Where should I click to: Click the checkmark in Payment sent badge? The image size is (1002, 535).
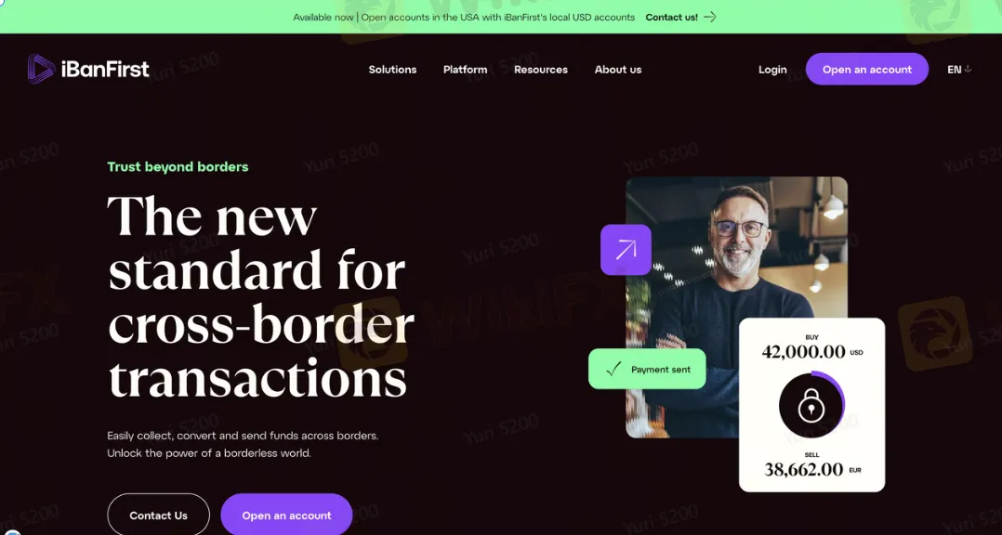pos(613,369)
